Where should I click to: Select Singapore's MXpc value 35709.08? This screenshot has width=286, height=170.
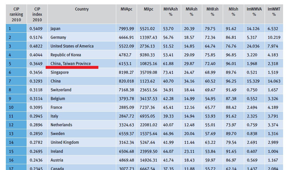pyautogui.click(x=148, y=72)
